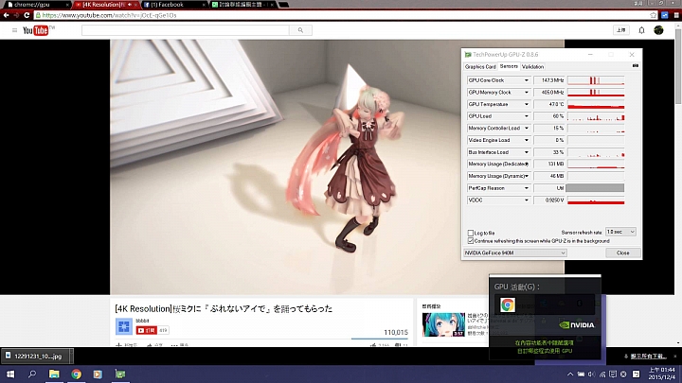Show hidden system tray icons
Image resolution: width=682 pixels, height=383 pixels.
point(570,374)
